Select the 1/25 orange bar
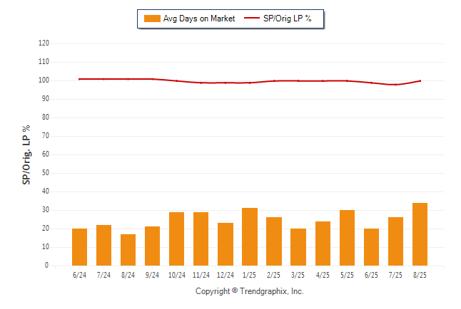Viewport: 461px width, 309px height. point(250,237)
